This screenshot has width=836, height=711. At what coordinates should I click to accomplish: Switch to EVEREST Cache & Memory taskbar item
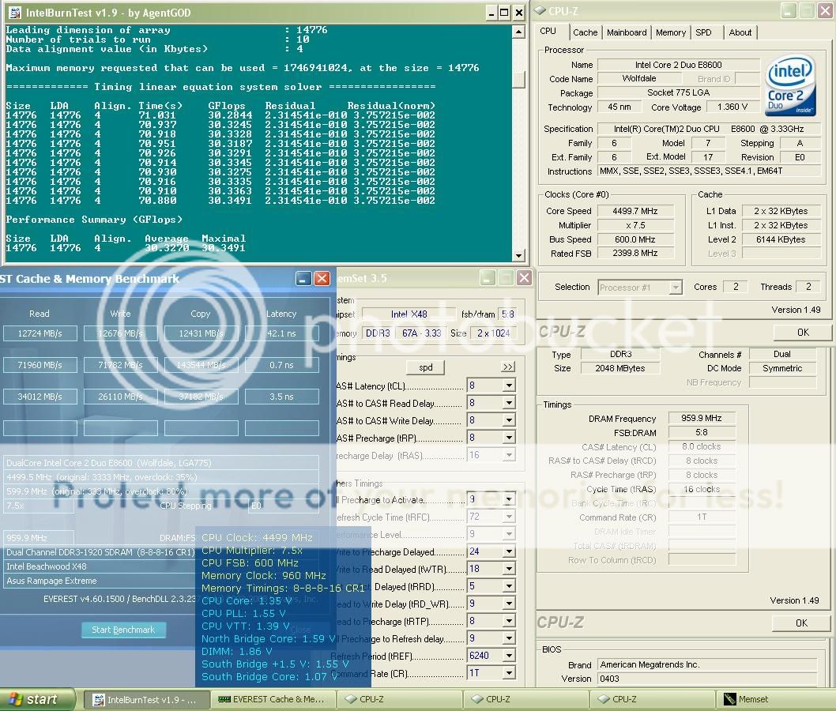273,699
